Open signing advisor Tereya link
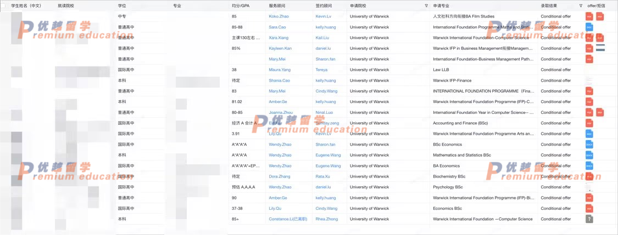 321,70
